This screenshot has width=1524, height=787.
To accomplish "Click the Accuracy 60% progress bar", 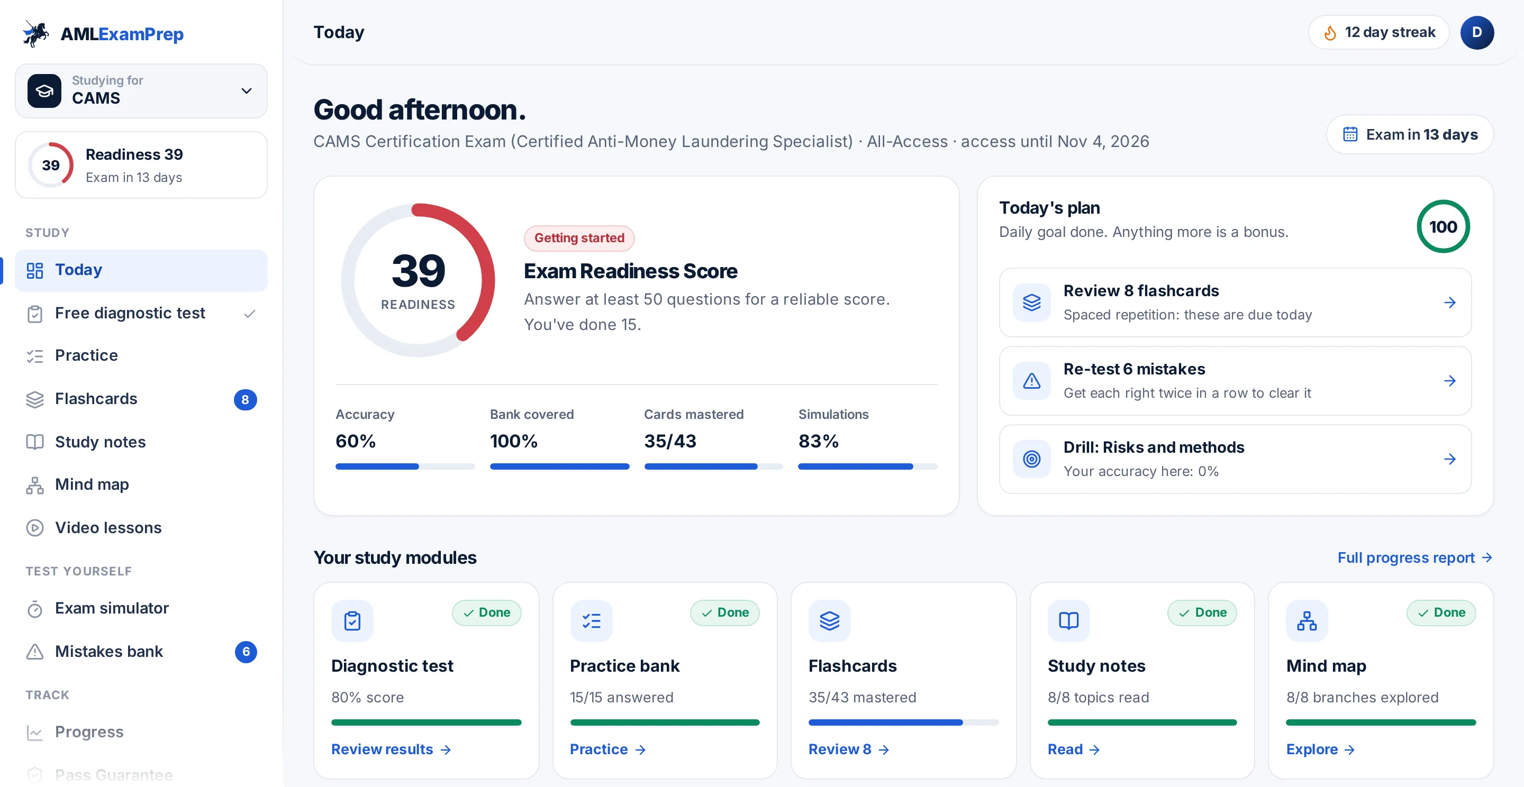I will (x=405, y=466).
